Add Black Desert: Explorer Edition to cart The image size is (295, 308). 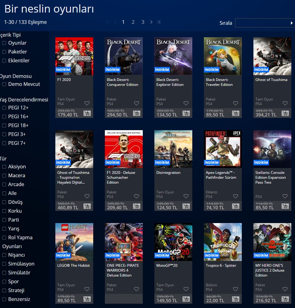[186, 113]
